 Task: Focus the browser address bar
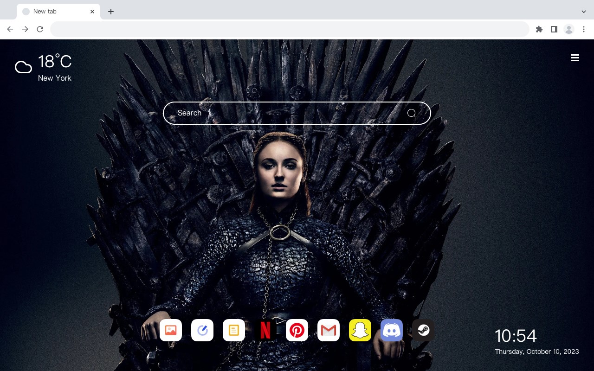tap(290, 29)
